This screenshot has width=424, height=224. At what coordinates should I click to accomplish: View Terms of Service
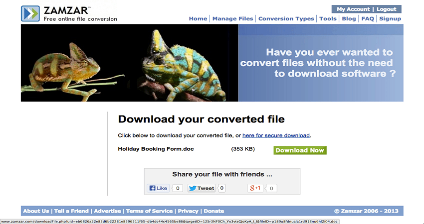(x=149, y=211)
